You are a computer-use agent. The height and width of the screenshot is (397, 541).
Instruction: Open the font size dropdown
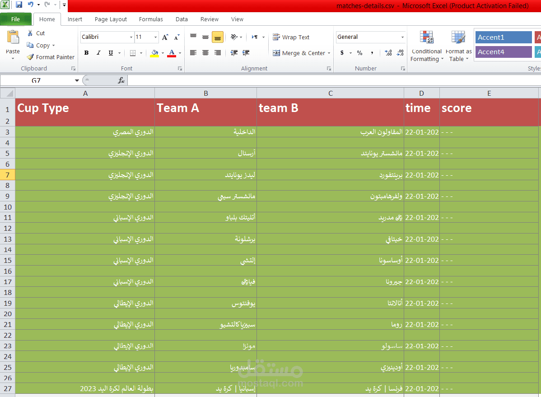(156, 37)
